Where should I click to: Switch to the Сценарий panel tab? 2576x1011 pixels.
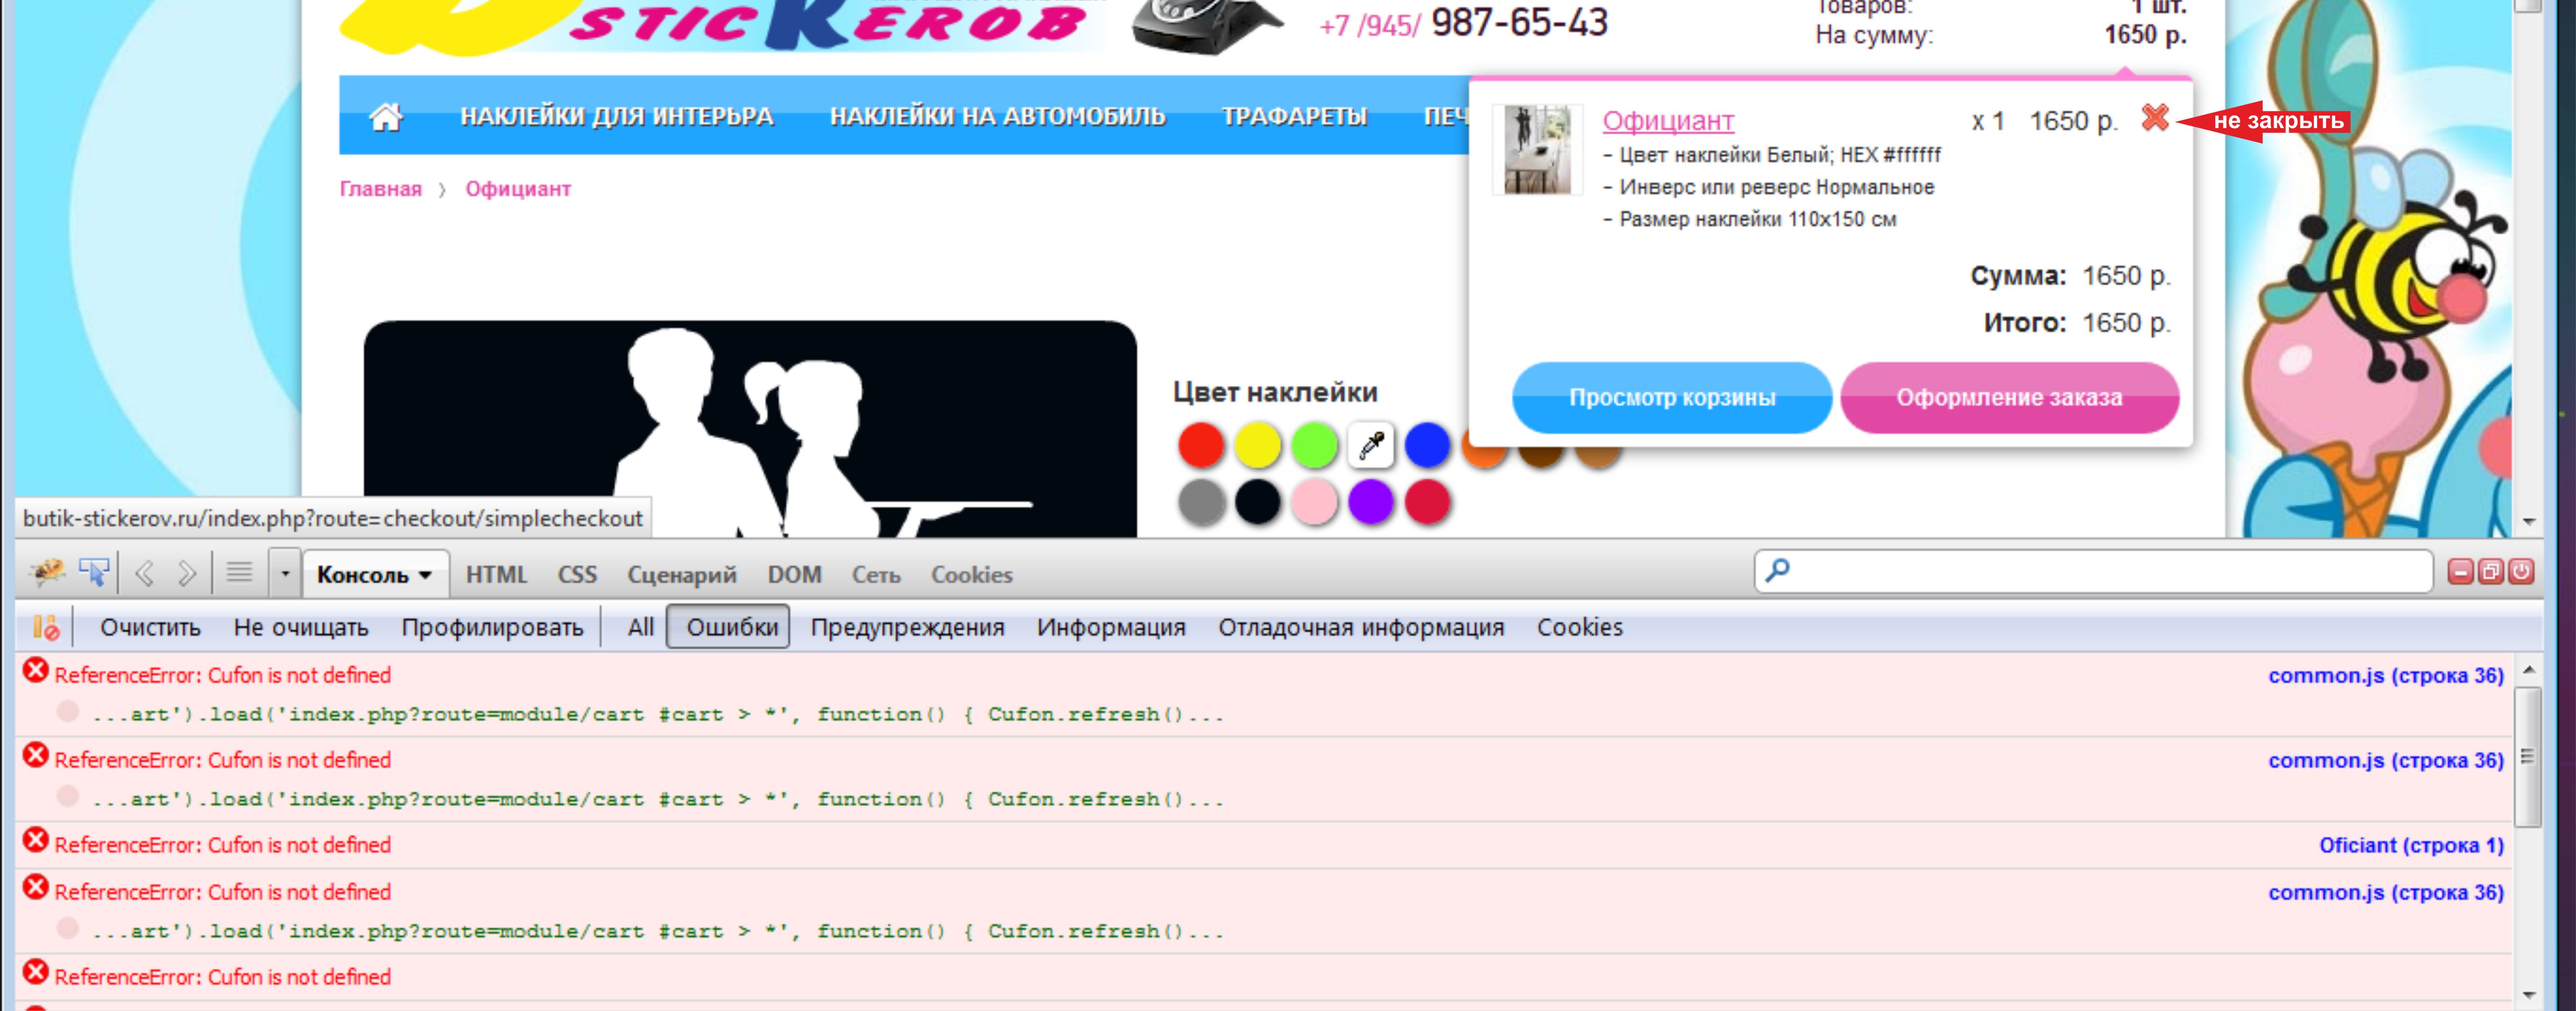681,575
